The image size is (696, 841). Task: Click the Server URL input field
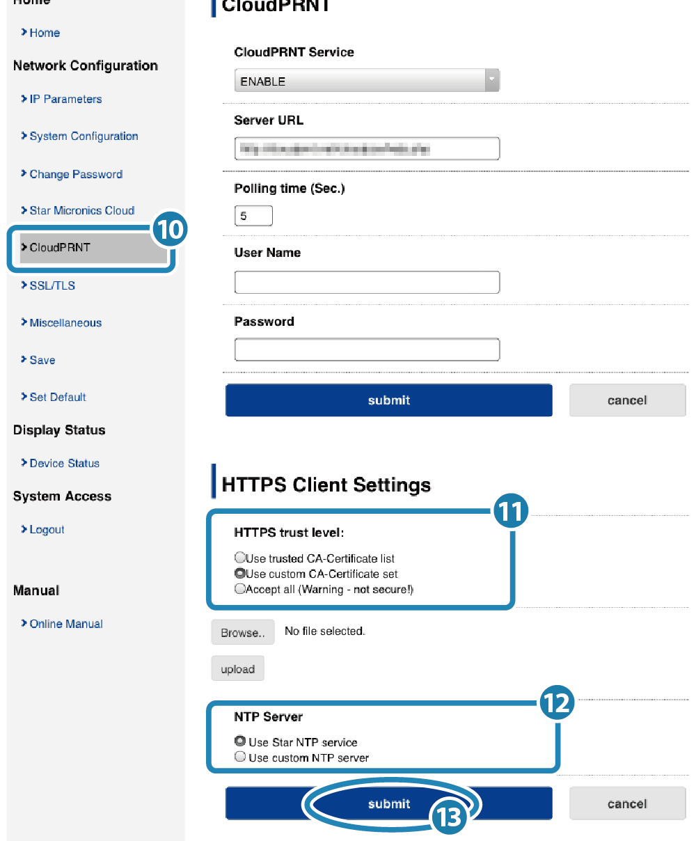[367, 148]
